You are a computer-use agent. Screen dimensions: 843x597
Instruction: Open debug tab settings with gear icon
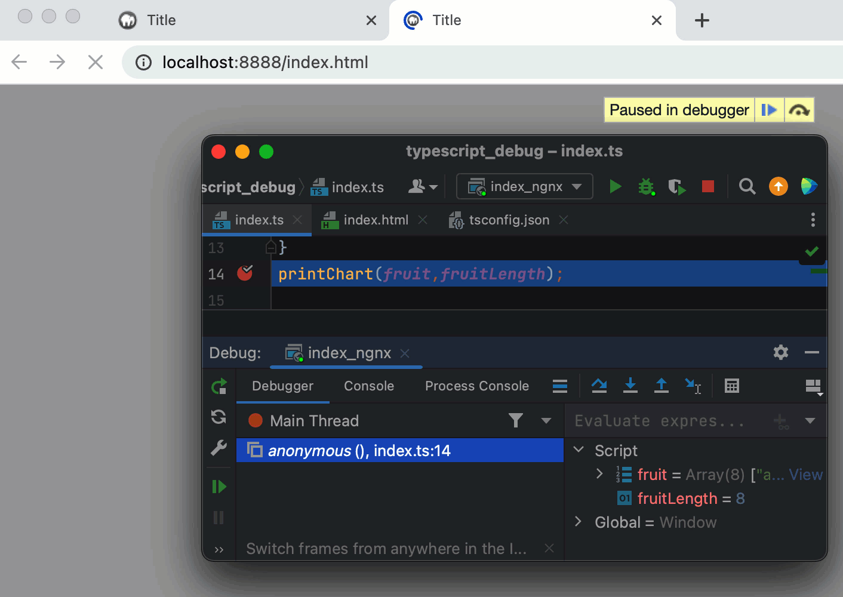(x=780, y=352)
